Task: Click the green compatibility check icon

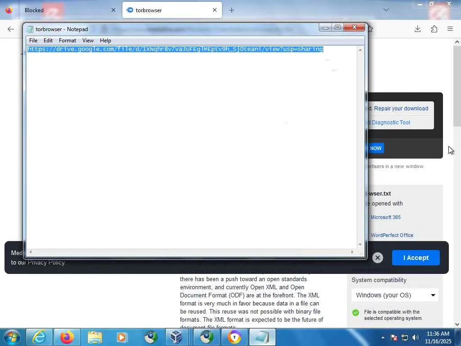Action: click(356, 313)
